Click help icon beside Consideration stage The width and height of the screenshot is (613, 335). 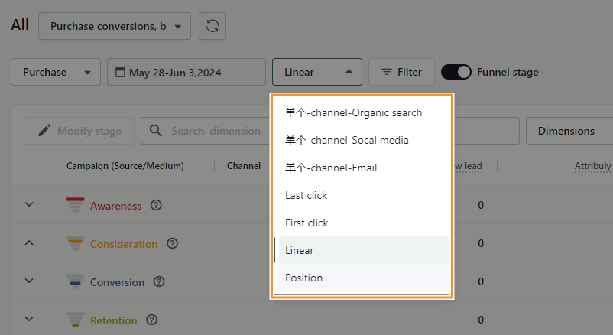[x=173, y=243]
